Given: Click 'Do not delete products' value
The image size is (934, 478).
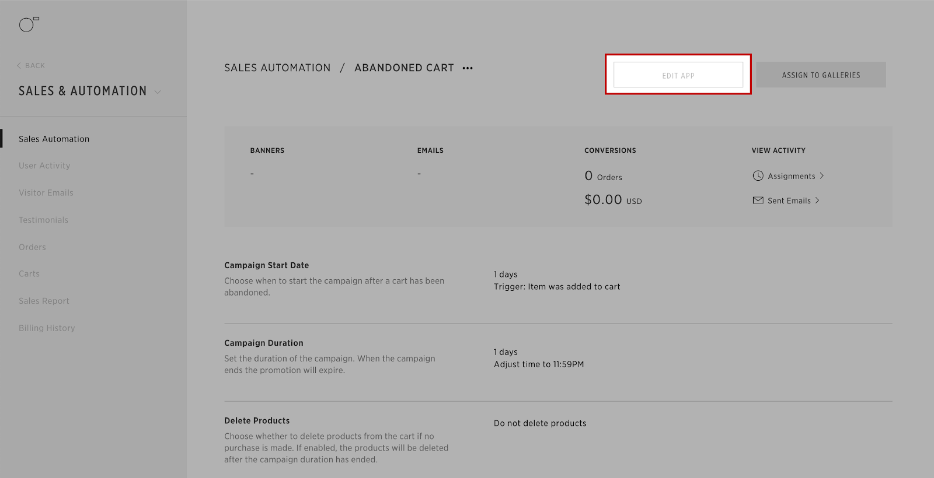Looking at the screenshot, I should tap(540, 423).
